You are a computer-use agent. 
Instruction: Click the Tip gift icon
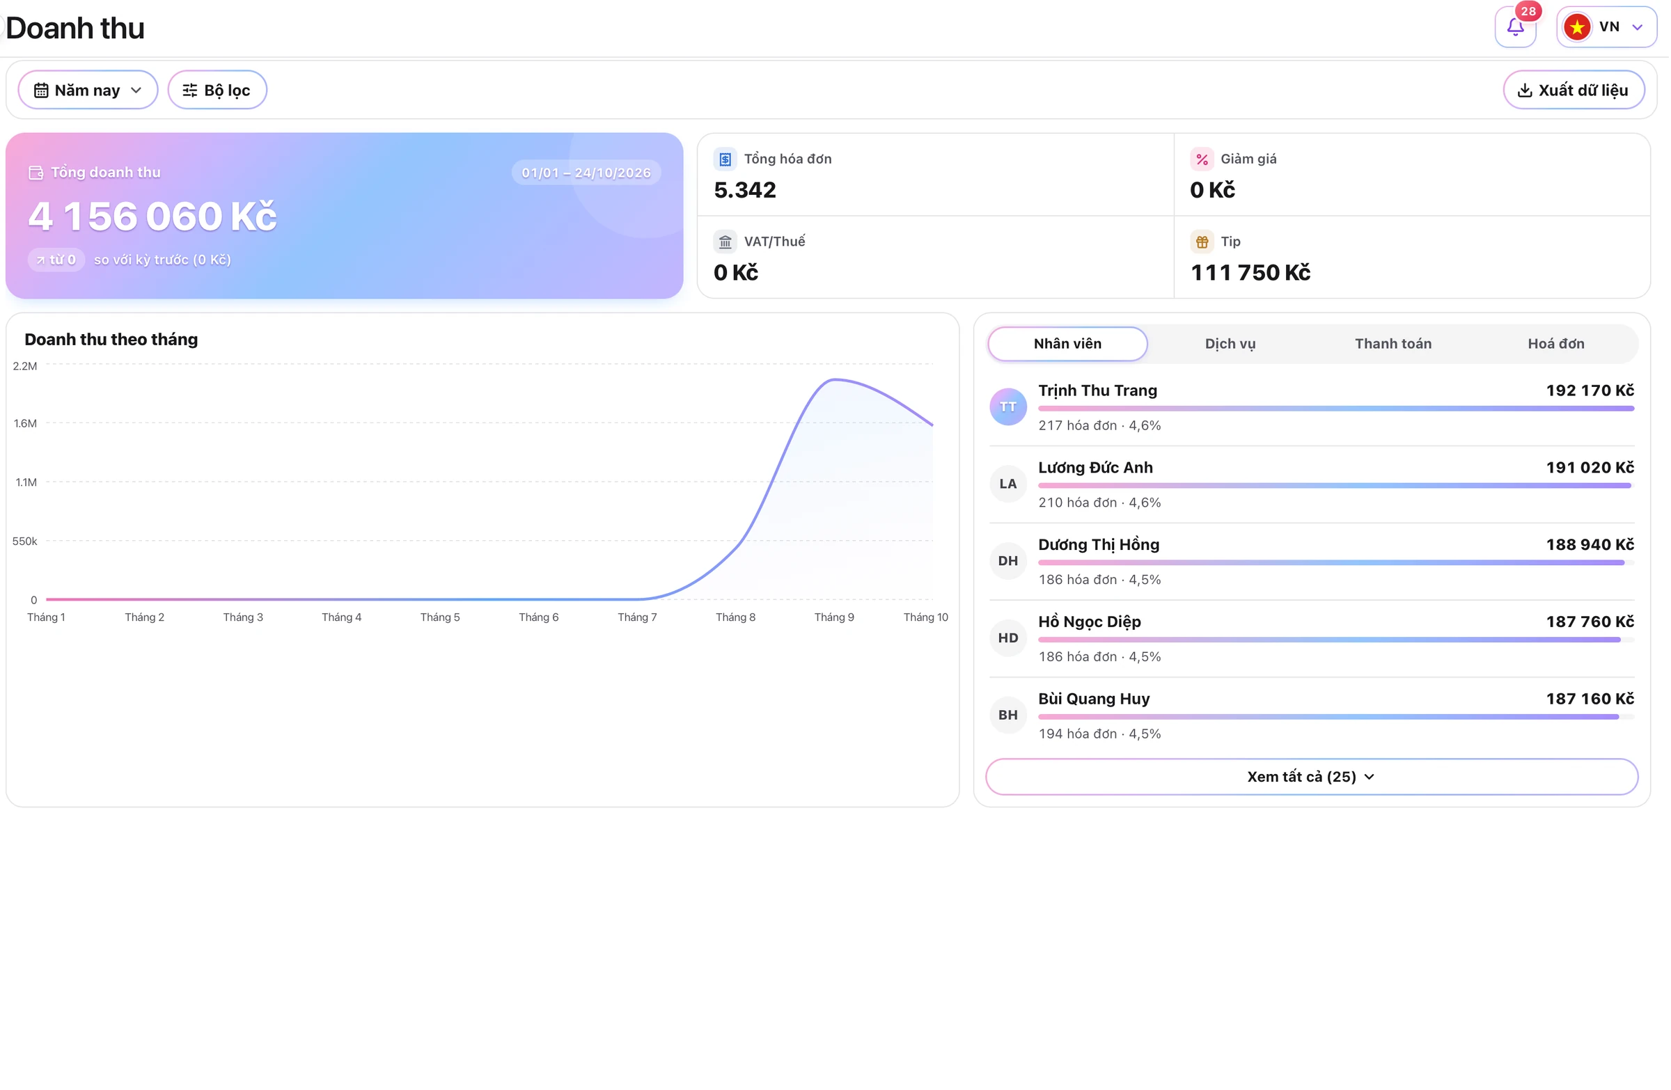click(x=1203, y=242)
